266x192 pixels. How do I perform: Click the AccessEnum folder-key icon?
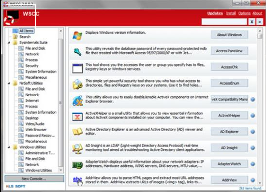[77, 84]
